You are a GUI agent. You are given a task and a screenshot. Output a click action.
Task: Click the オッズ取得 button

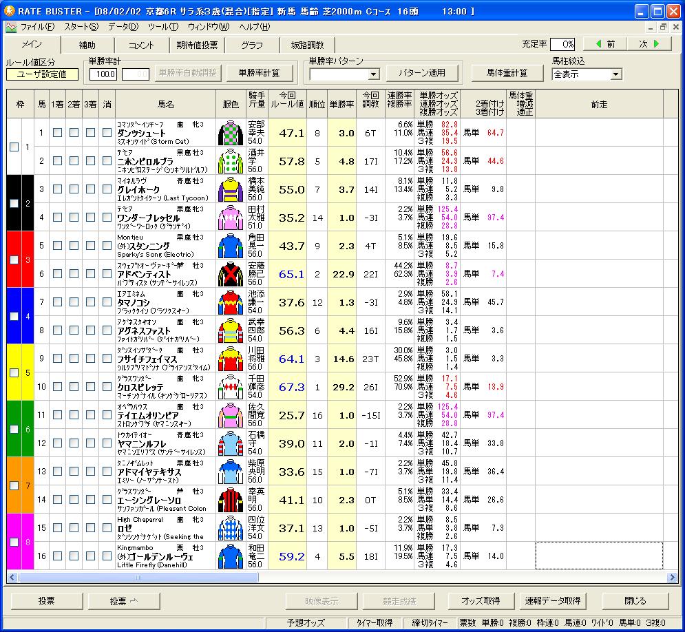(481, 601)
